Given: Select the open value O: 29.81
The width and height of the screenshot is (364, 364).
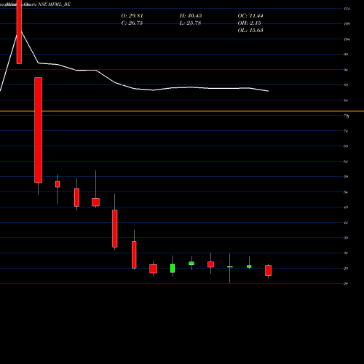Looking at the screenshot, I should click(x=132, y=16).
